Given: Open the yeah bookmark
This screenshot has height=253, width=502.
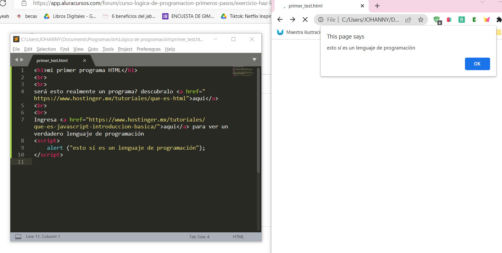Looking at the screenshot, I should tap(5, 16).
